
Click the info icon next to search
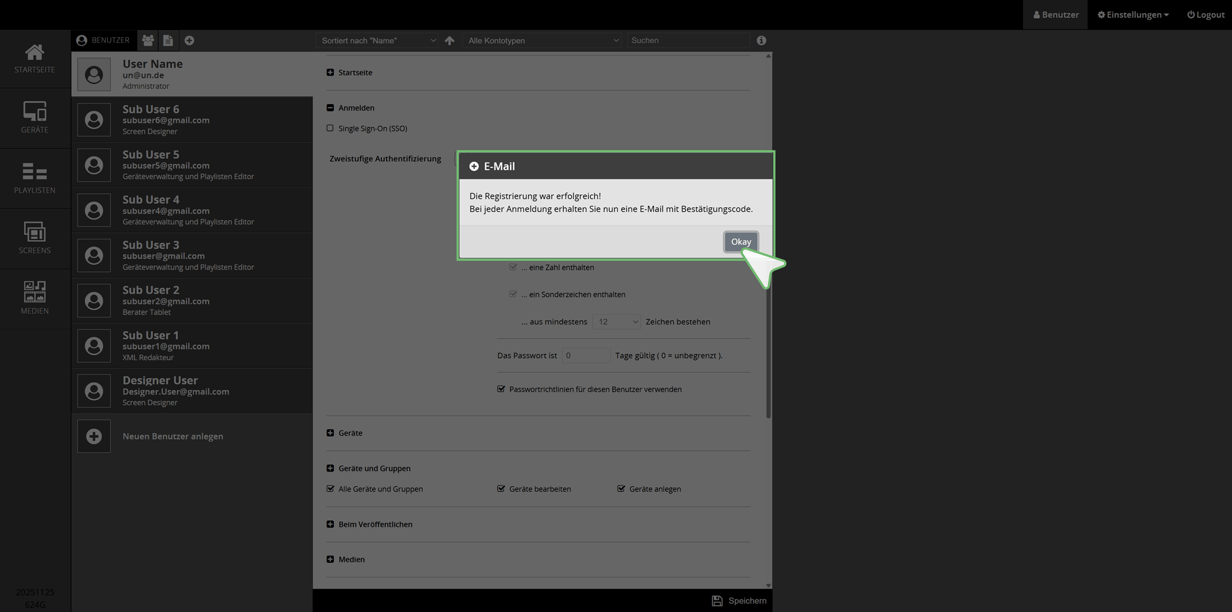tap(762, 40)
